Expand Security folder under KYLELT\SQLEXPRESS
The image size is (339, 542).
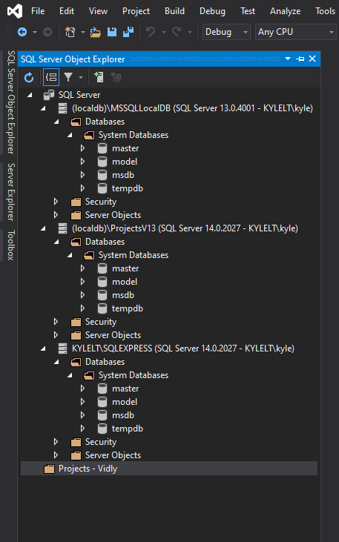pos(56,442)
